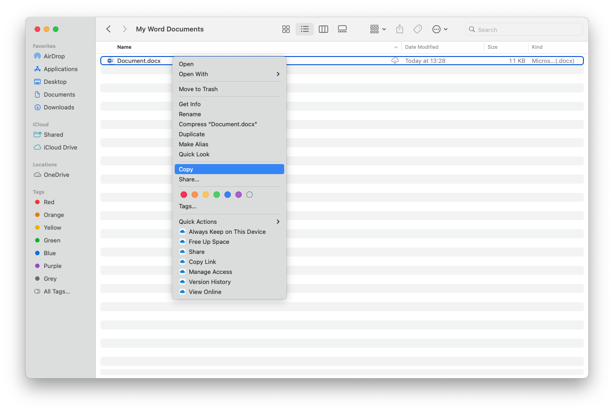Viewport: 614px width, 412px height.
Task: Choose Tags… in the context menu
Action: click(229, 206)
